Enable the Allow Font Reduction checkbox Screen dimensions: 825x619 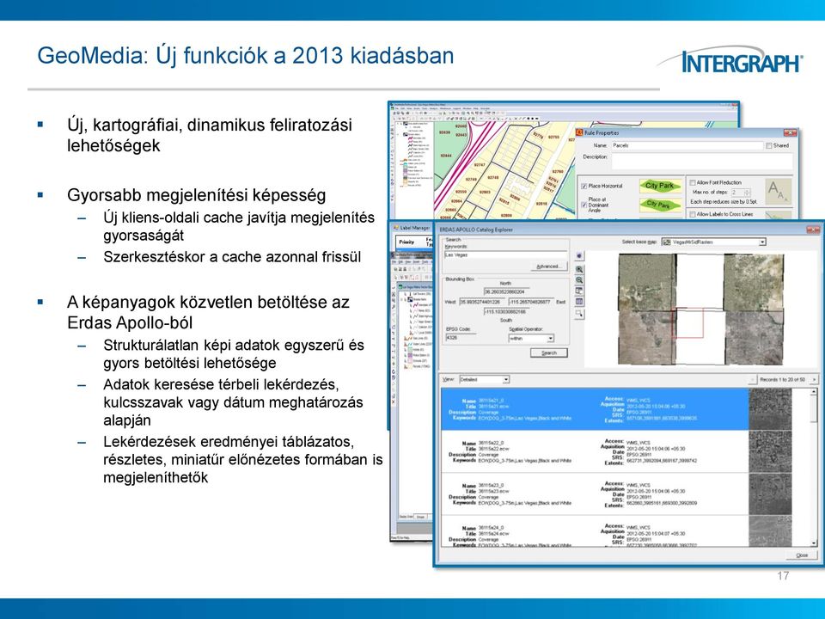click(693, 182)
